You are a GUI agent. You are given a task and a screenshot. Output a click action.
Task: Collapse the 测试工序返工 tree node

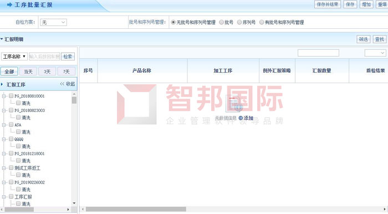coord(4,168)
